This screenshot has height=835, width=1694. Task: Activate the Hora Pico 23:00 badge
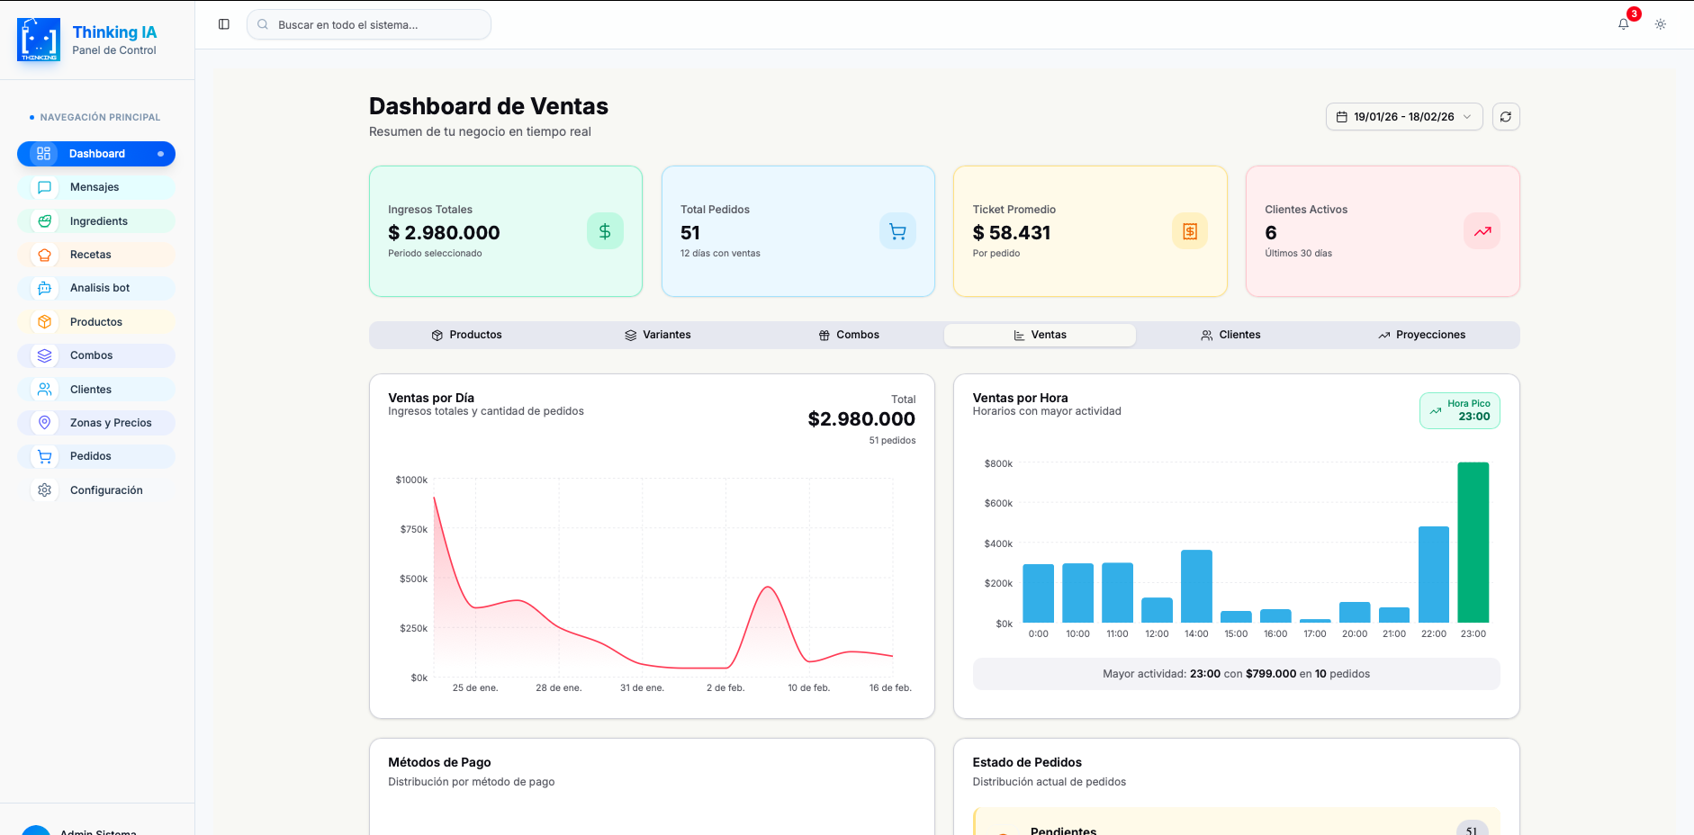pos(1459,410)
